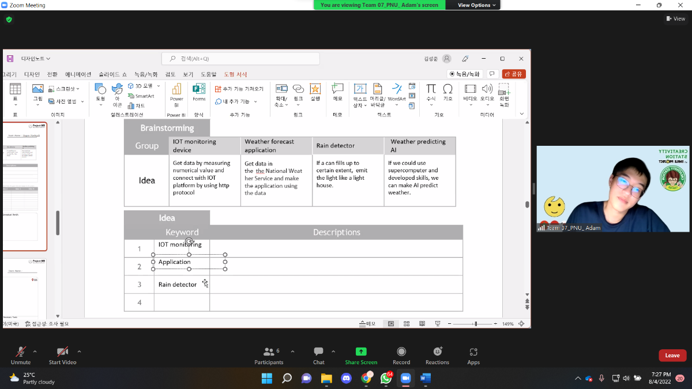The width and height of the screenshot is (692, 389).
Task: Toggle Start Video camera button
Action: tap(62, 352)
